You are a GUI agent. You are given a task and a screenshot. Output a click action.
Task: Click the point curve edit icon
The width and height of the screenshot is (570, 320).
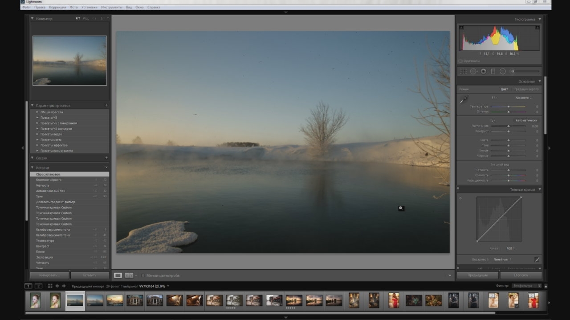(x=537, y=259)
